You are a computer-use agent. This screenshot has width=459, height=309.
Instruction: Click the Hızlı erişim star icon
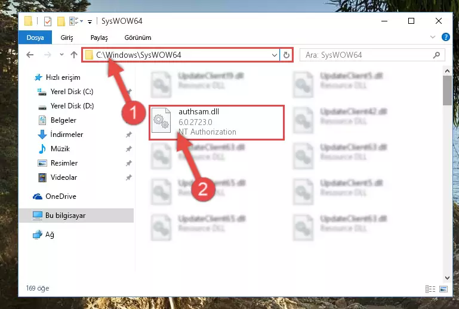[38, 77]
